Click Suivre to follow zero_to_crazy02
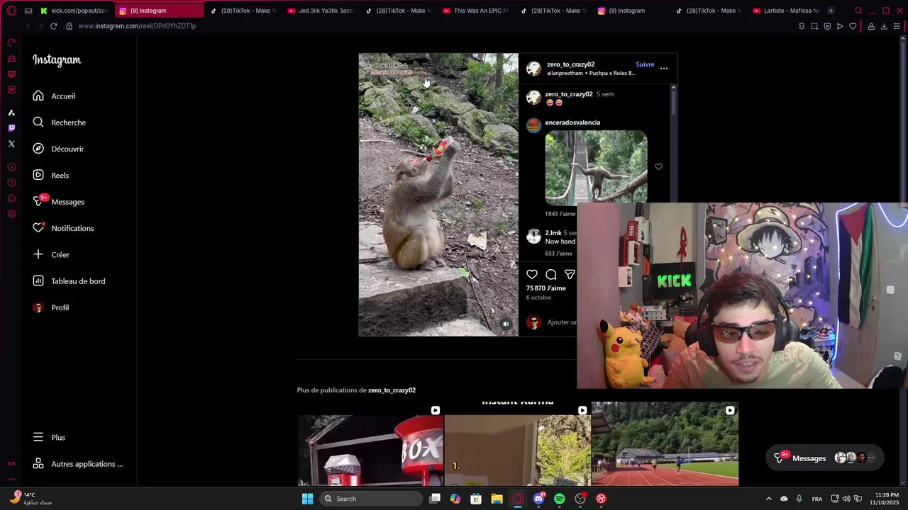908x510 pixels. [x=645, y=64]
